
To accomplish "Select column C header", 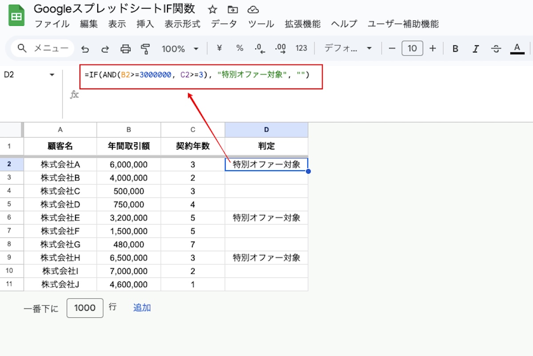I will (193, 130).
